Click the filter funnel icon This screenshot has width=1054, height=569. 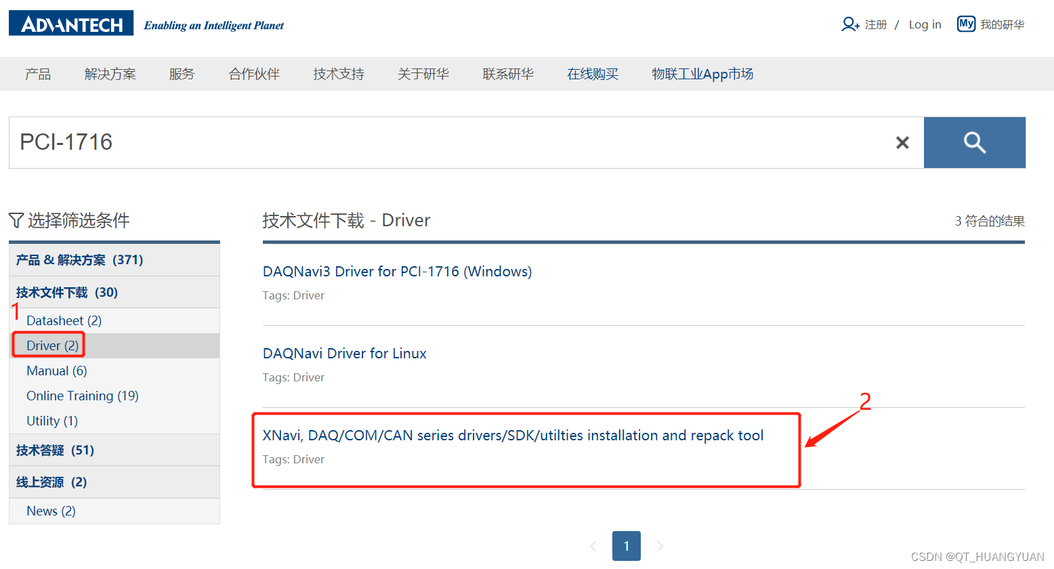(16, 220)
